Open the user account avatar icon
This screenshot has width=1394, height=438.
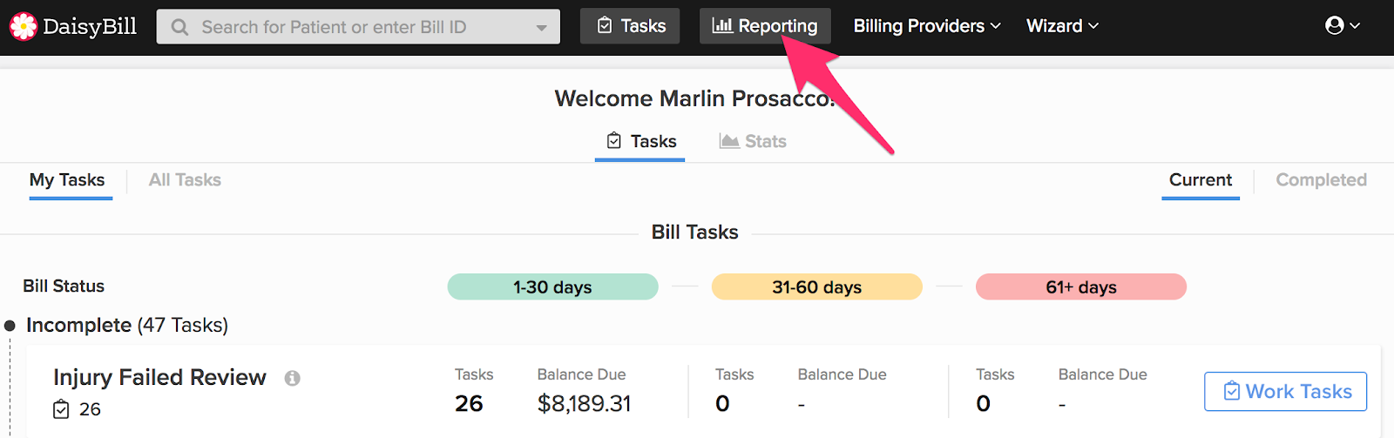1334,25
